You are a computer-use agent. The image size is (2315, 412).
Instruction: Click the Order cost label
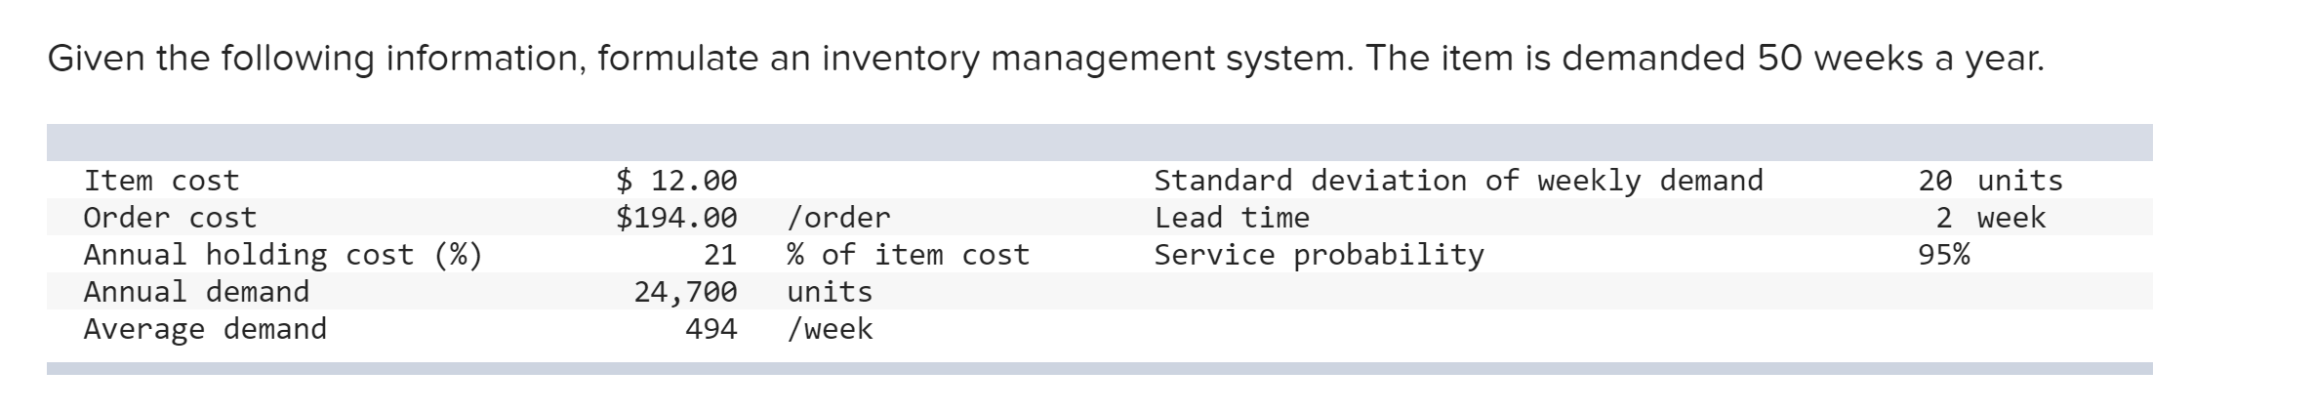coord(170,218)
